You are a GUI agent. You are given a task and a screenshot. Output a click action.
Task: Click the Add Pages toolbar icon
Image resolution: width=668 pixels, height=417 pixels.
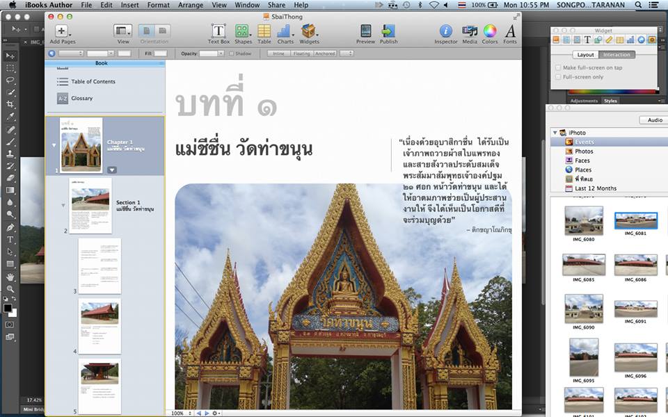click(x=61, y=31)
